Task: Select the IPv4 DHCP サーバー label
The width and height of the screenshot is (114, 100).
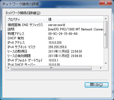Action: [22, 65]
